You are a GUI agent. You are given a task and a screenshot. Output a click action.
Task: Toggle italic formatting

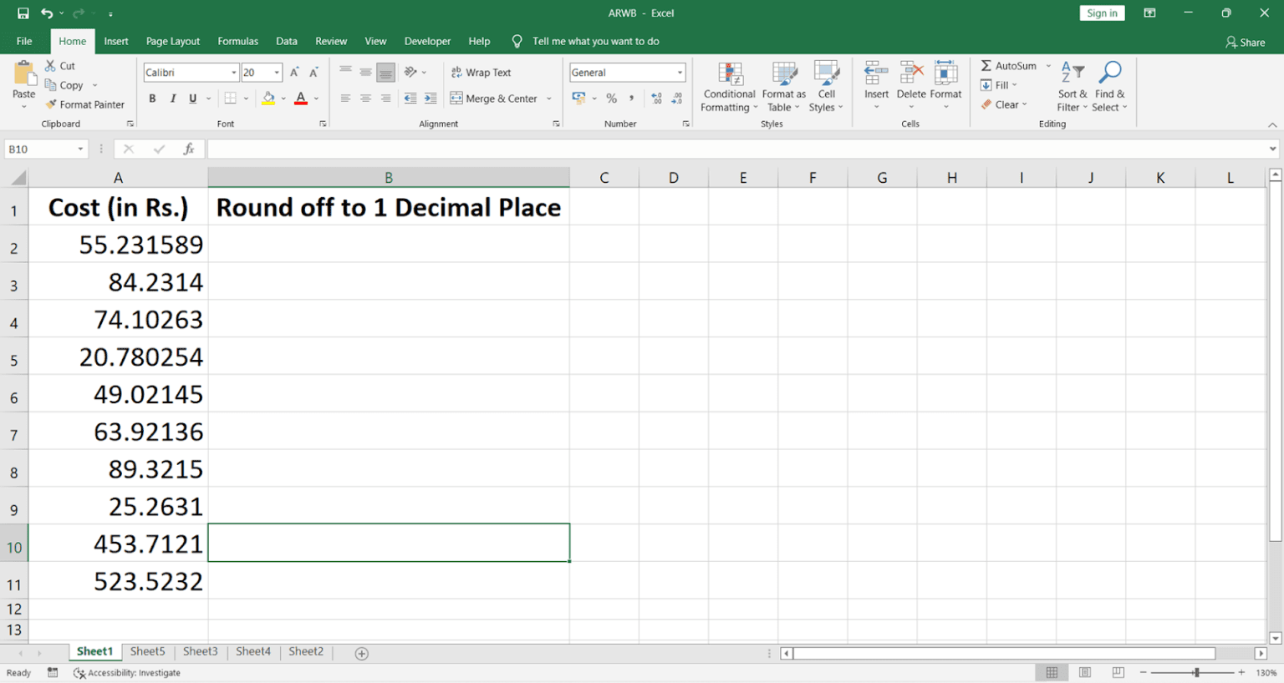[x=172, y=98]
